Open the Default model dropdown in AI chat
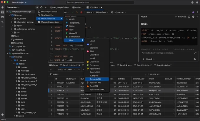 coord(150,59)
